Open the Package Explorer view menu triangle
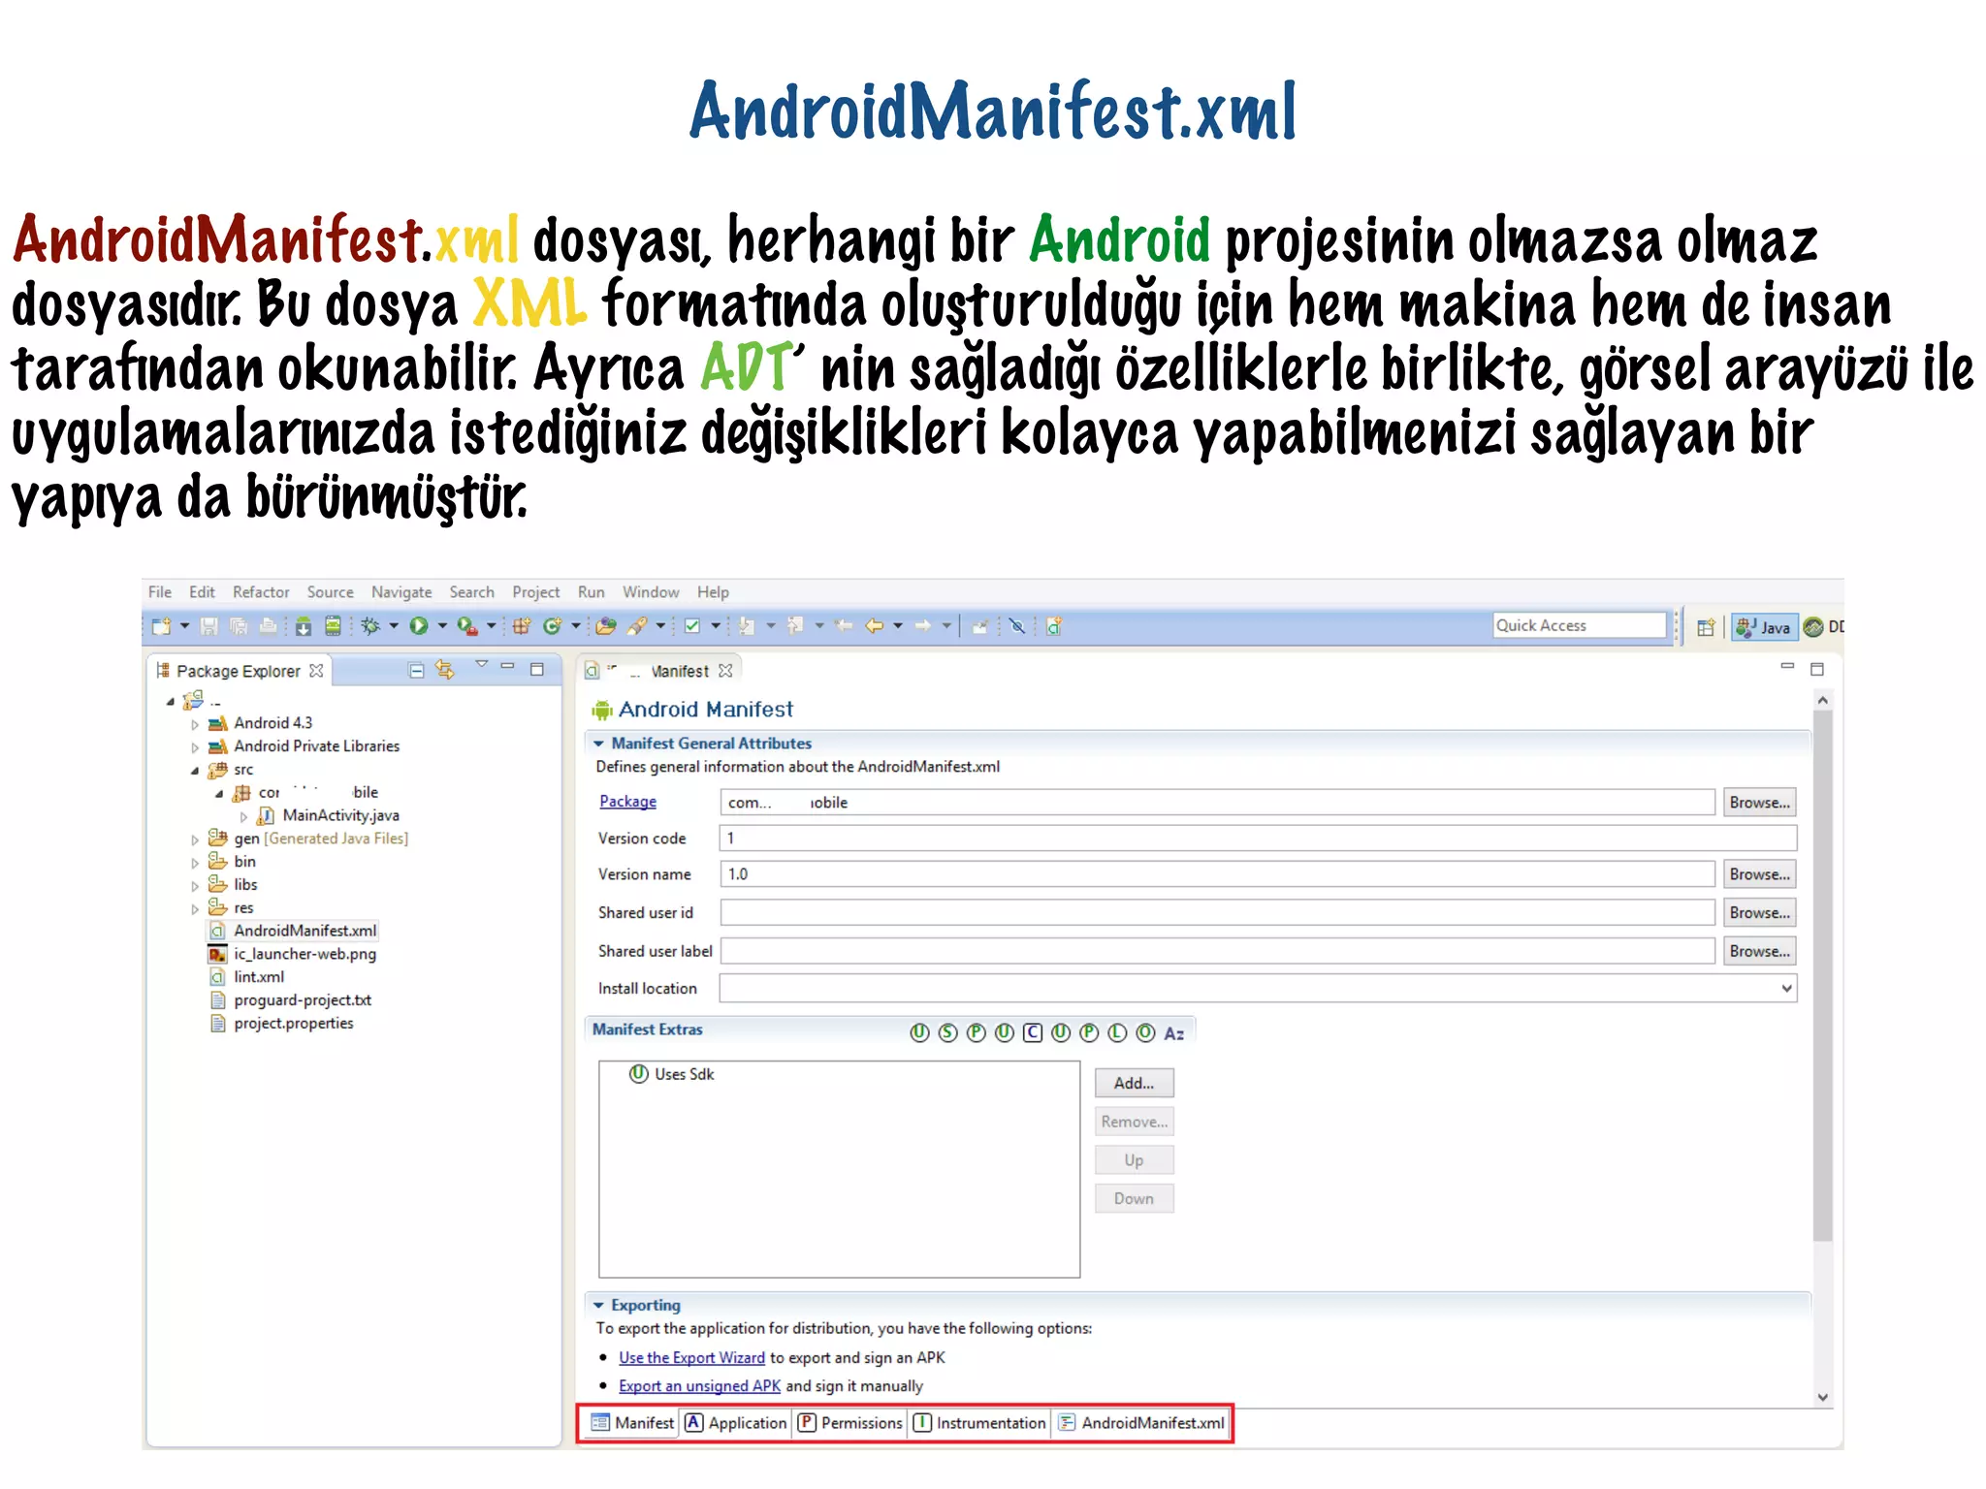The image size is (1986, 1489). tap(481, 665)
